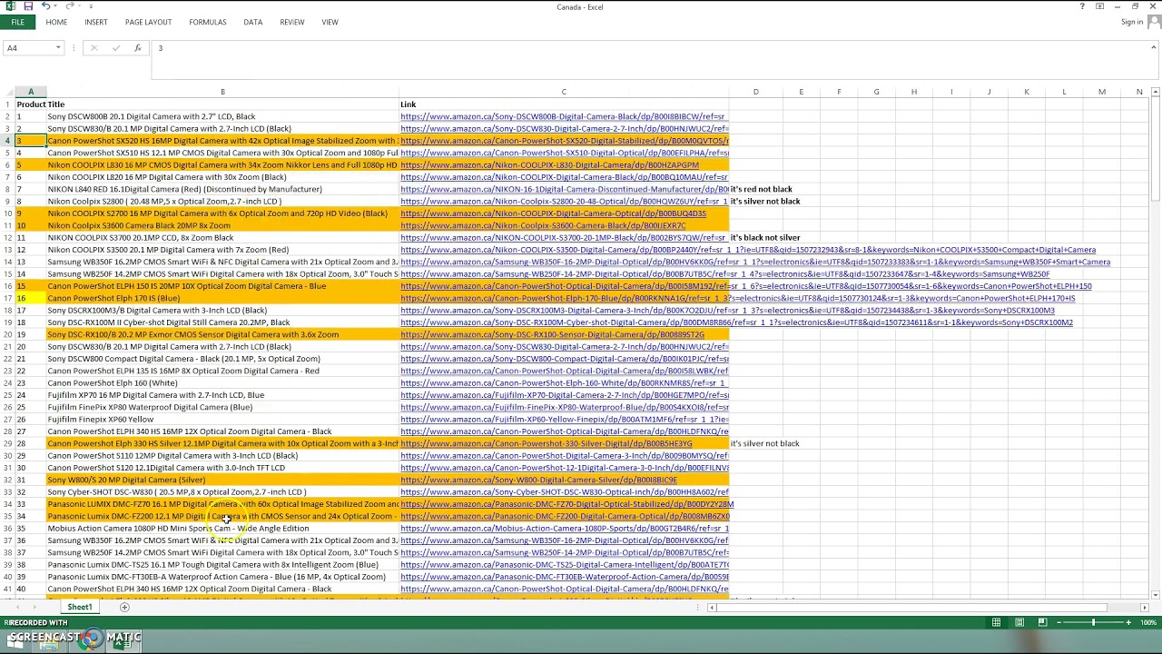Image resolution: width=1162 pixels, height=654 pixels.
Task: Open the Undo history dropdown arrow
Action: click(55, 6)
